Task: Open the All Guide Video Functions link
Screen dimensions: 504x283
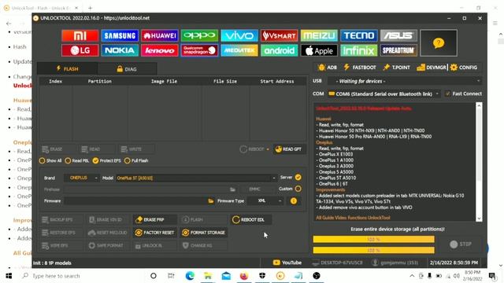Action: click(x=353, y=218)
